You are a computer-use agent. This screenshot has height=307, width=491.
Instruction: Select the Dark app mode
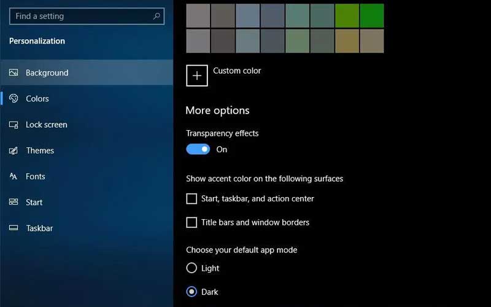191,292
